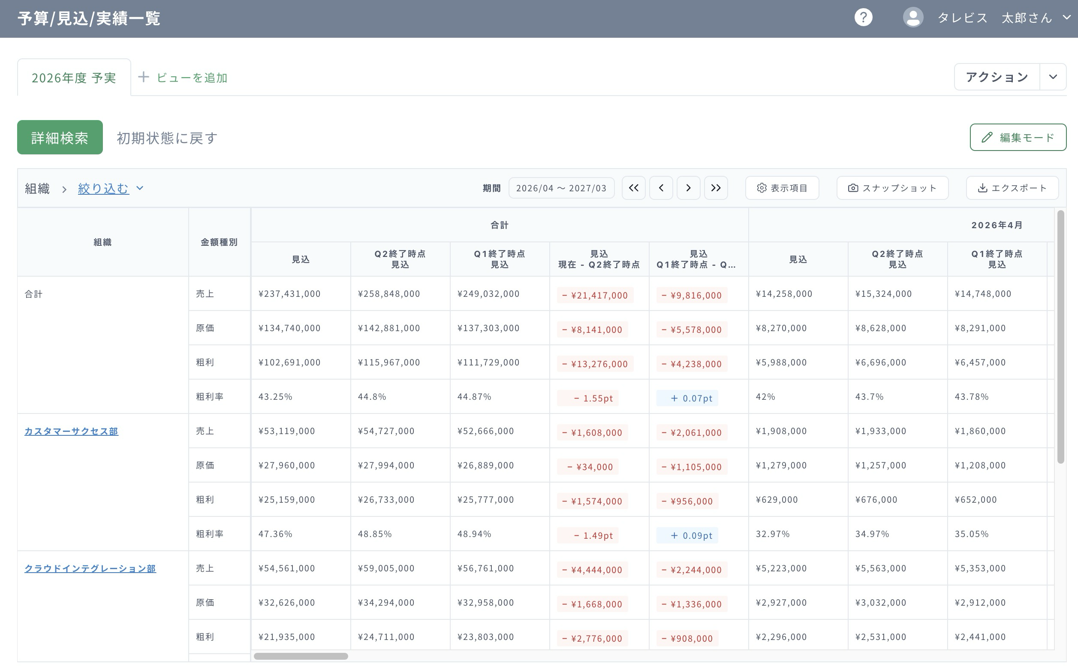The image size is (1078, 670).
Task: Select the 47.36% cell
Action: 301,534
